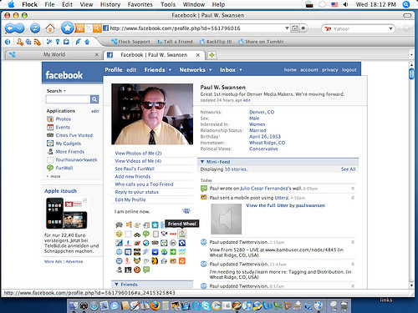Viewport: 418px width, 313px height.
Task: Open the people sidebar icon
Action: click(20, 42)
